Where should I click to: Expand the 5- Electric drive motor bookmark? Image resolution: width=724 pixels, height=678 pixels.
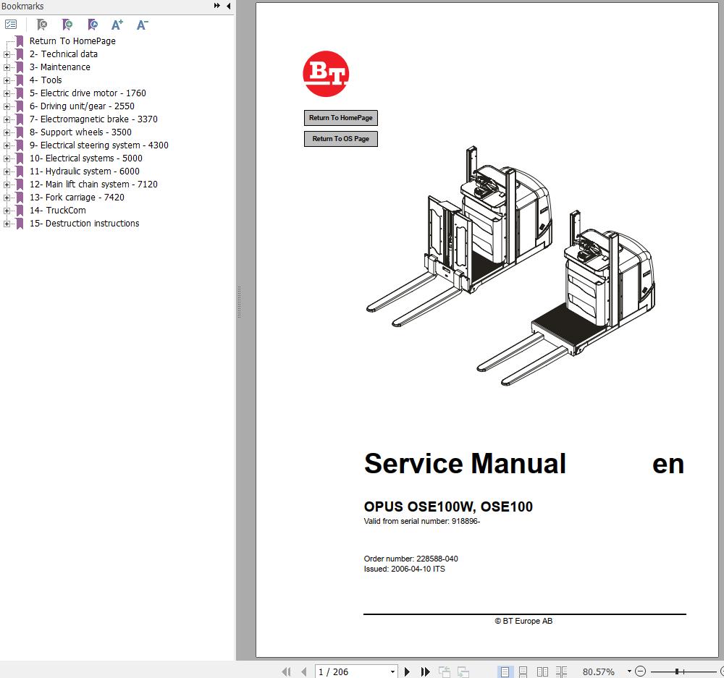[x=7, y=93]
